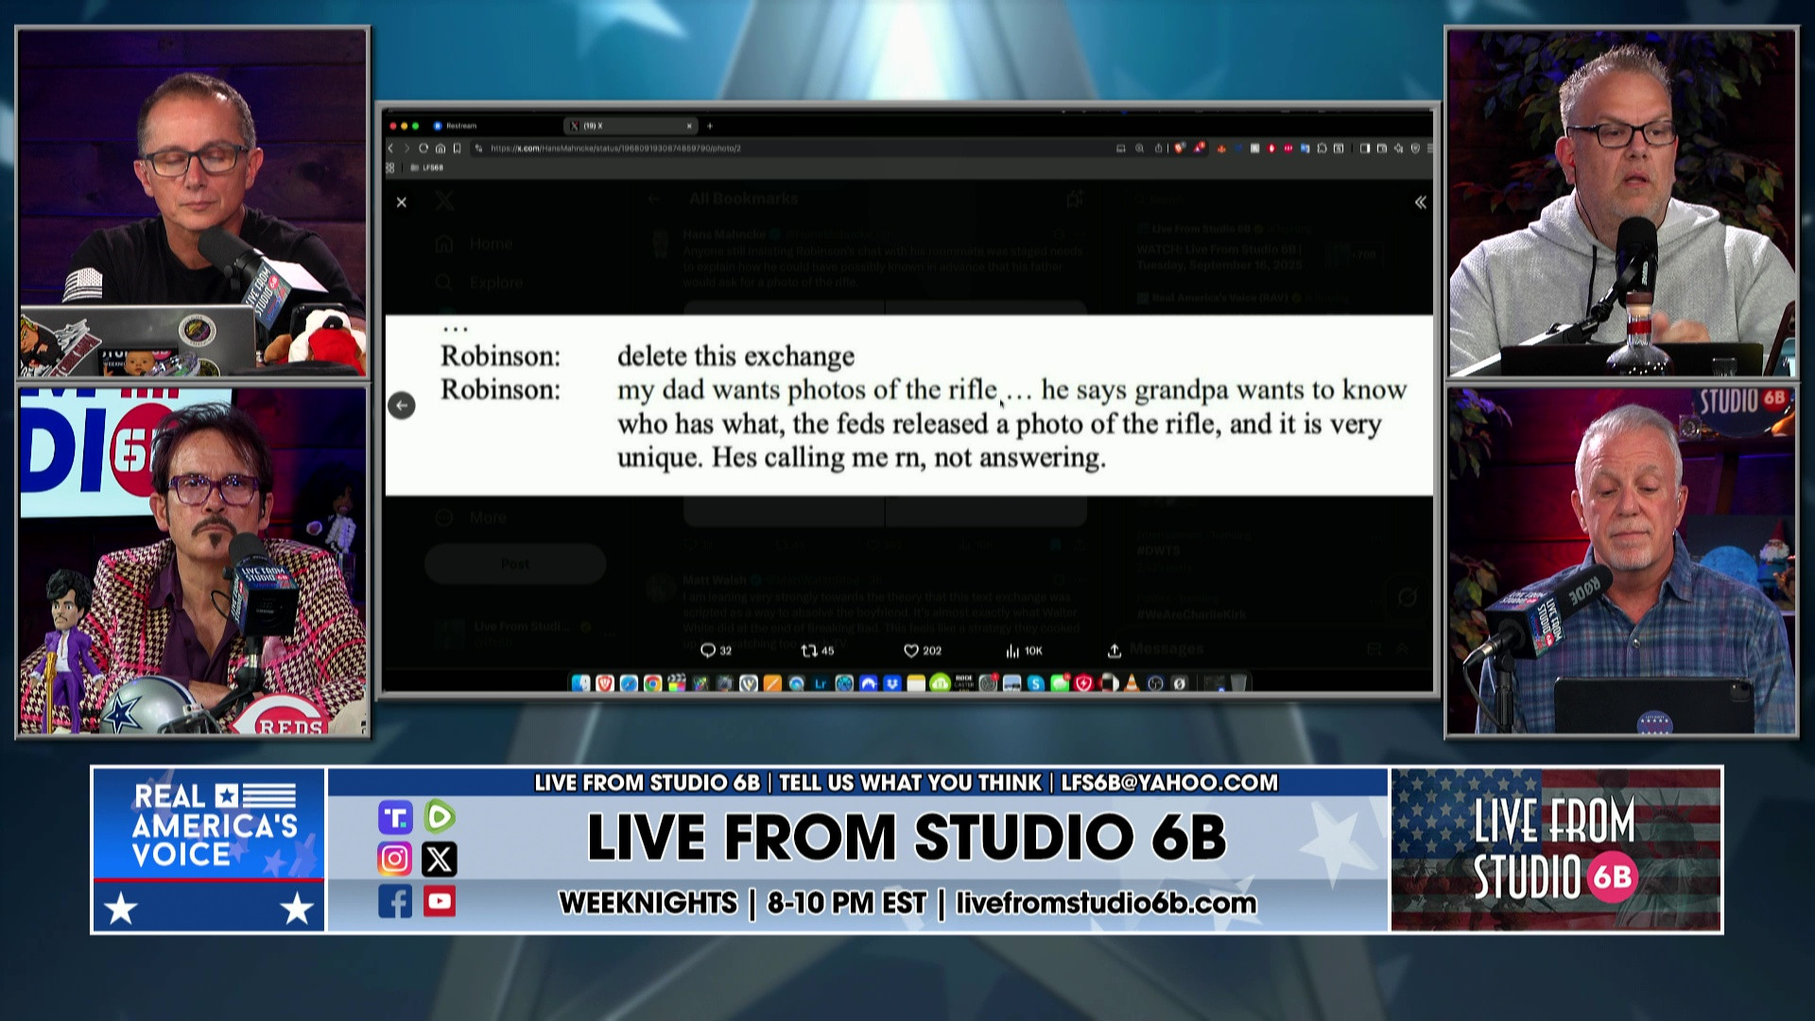Open VLC from the dock

(x=1132, y=683)
